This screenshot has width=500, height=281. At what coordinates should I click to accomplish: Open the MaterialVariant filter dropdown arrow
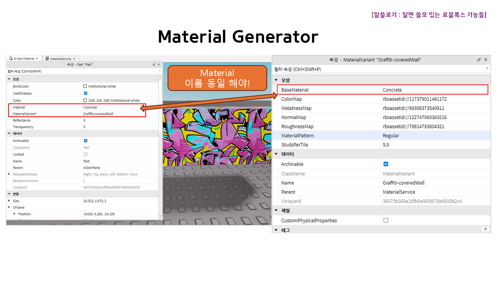click(x=487, y=69)
